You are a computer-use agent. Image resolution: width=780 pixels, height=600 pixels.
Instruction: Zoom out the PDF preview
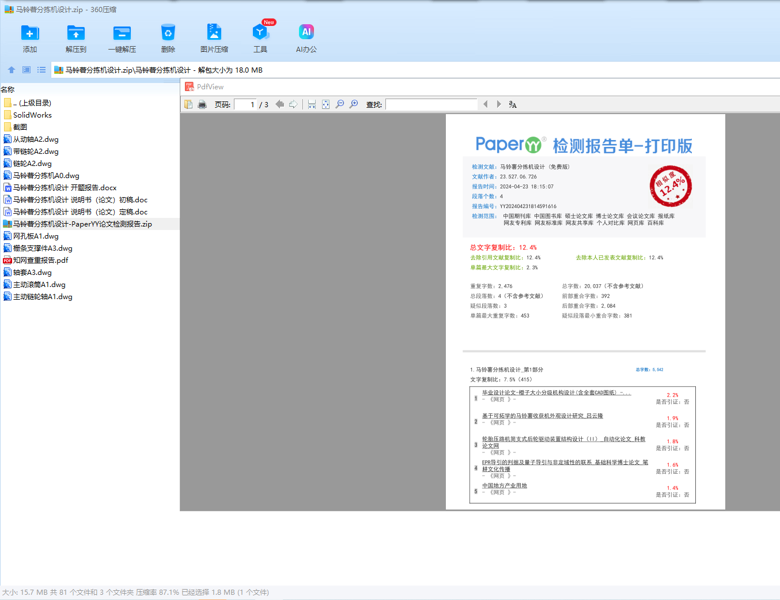340,104
